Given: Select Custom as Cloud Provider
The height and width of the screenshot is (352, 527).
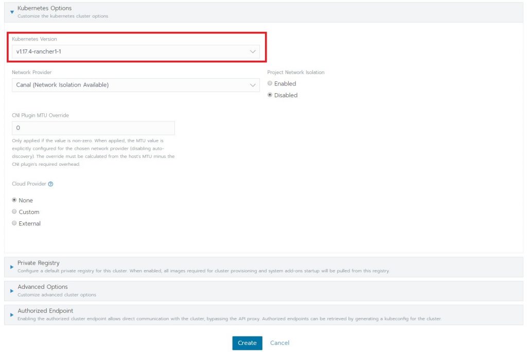Looking at the screenshot, I should [14, 212].
